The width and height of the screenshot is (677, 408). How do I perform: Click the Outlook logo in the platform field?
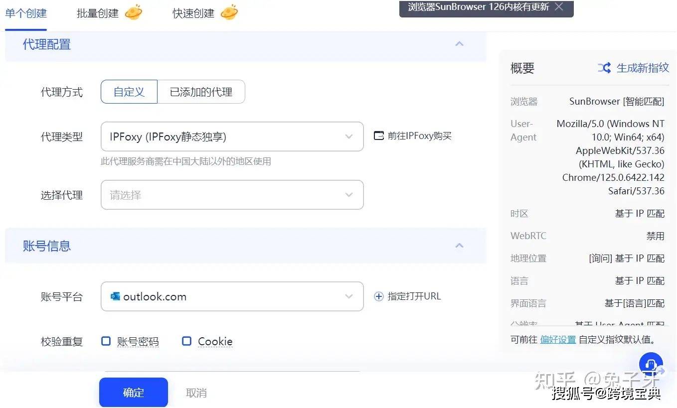coord(115,296)
